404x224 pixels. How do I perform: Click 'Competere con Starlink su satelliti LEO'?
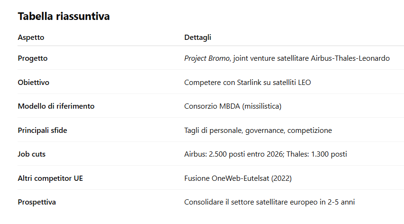pyautogui.click(x=248, y=82)
